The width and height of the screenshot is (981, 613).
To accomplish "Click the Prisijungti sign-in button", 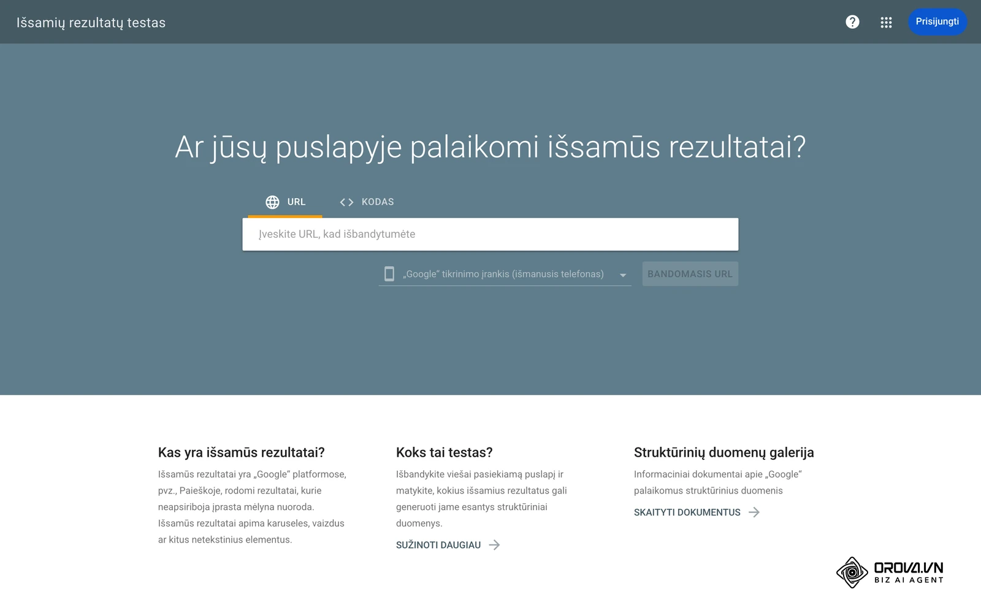I will click(937, 22).
